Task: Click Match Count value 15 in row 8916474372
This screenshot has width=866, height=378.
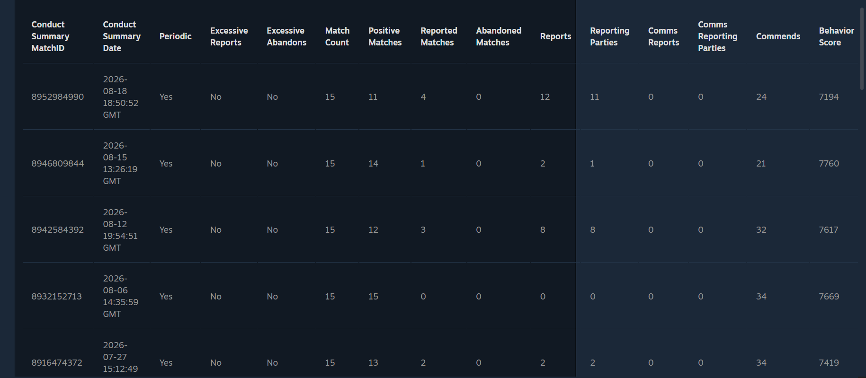Action: 330,362
